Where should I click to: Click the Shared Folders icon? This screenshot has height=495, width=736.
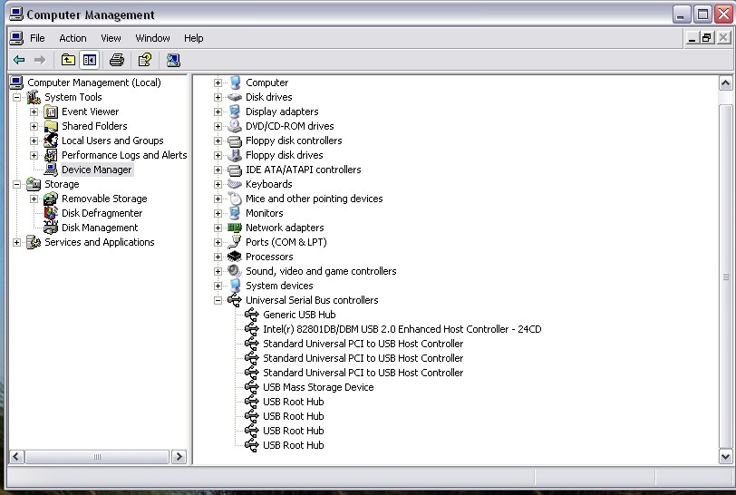51,126
